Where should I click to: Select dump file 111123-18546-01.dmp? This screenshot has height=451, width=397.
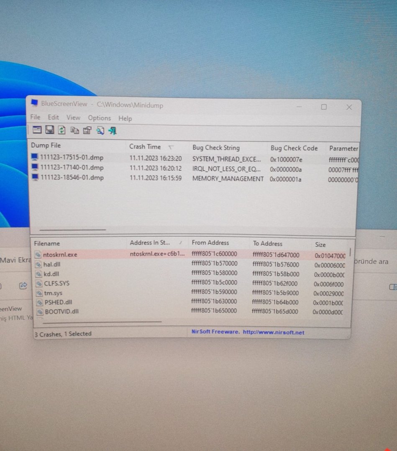point(72,177)
